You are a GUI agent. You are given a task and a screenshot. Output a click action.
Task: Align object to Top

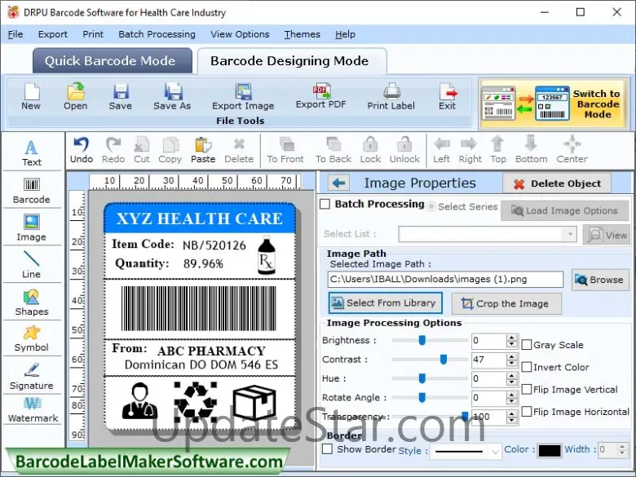(498, 150)
